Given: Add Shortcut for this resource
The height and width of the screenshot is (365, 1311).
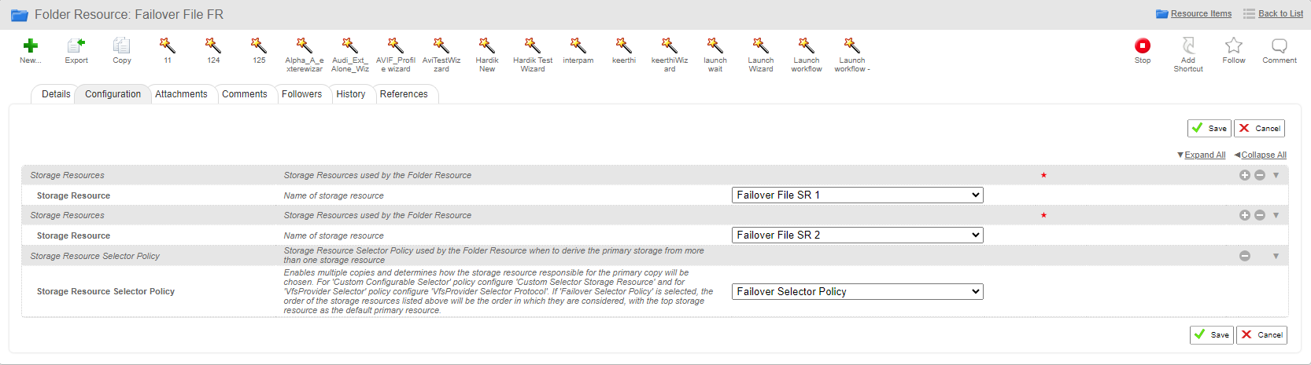Looking at the screenshot, I should pos(1188,46).
